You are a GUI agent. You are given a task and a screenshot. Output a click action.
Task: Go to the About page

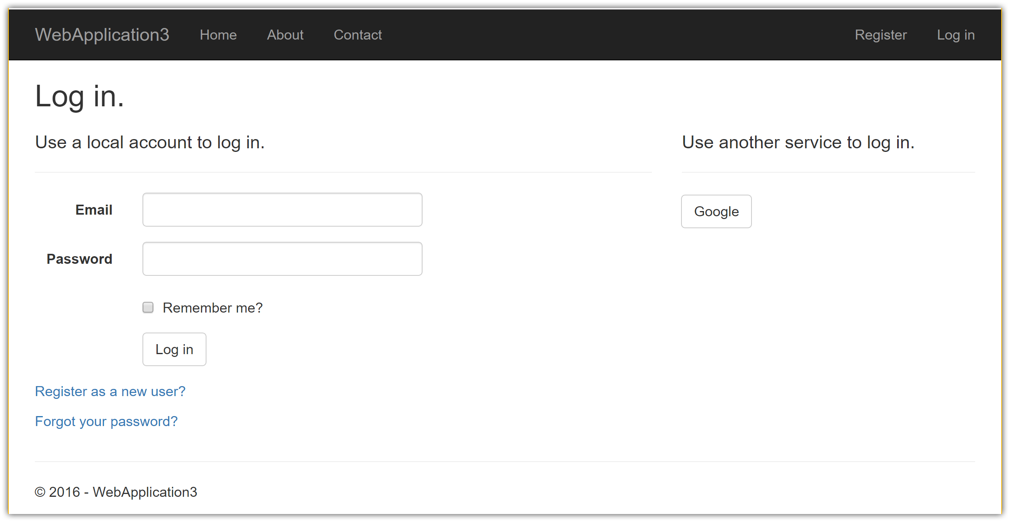[x=285, y=35]
